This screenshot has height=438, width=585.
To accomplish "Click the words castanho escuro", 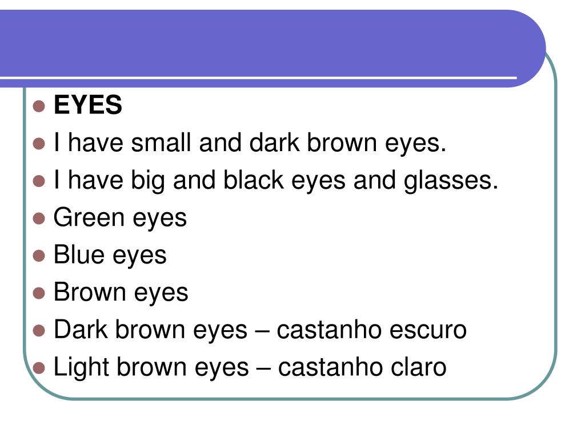I will click(x=371, y=330).
